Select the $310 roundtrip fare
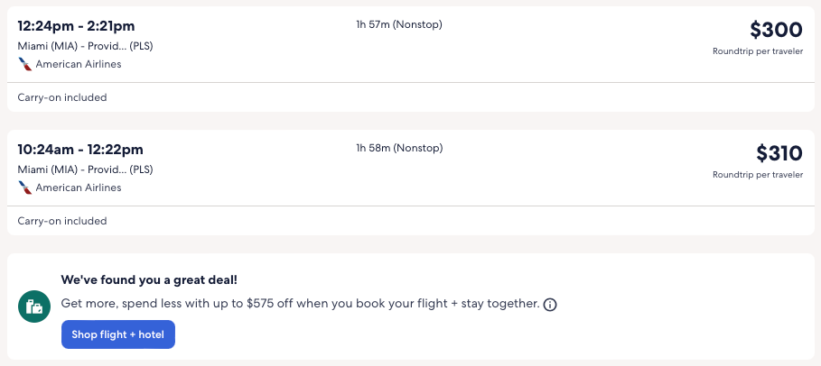Viewport: 821px width, 366px height. click(x=779, y=153)
